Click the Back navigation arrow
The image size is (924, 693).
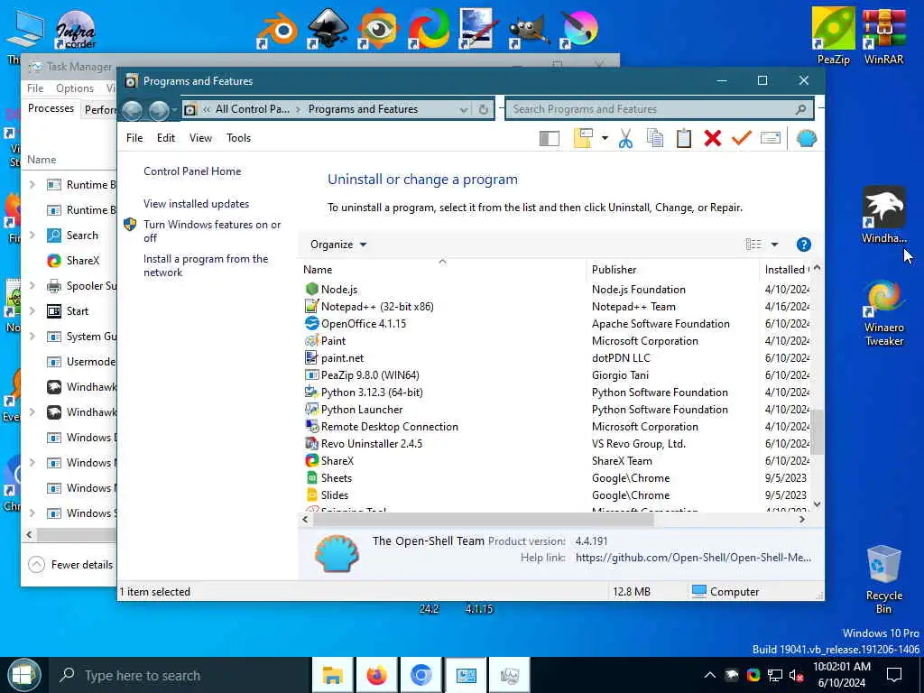click(x=133, y=110)
